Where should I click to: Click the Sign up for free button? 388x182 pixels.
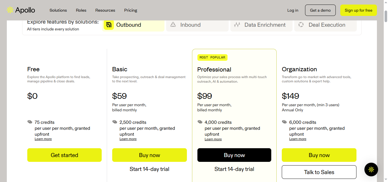[x=358, y=10]
